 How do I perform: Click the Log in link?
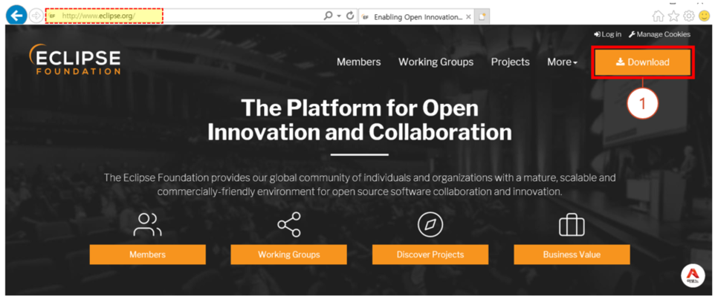(608, 34)
